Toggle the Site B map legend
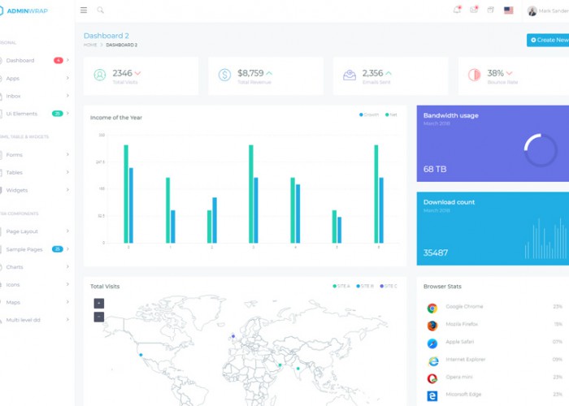The image size is (569, 406). coord(365,287)
